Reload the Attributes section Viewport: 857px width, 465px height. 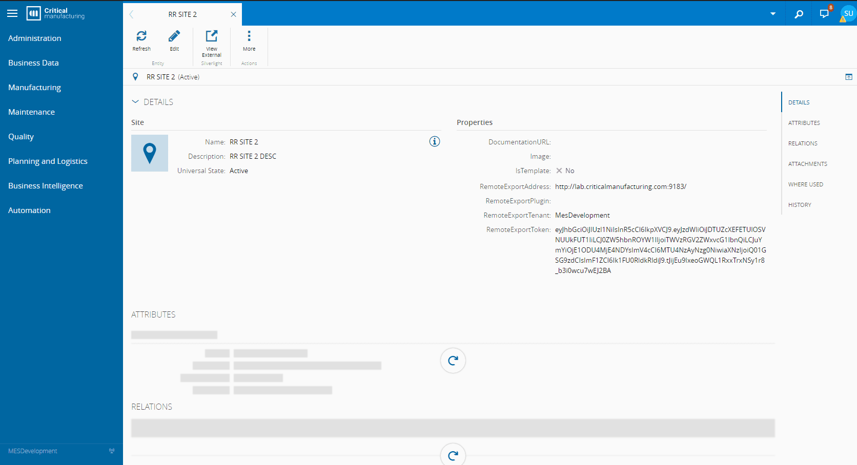(453, 361)
